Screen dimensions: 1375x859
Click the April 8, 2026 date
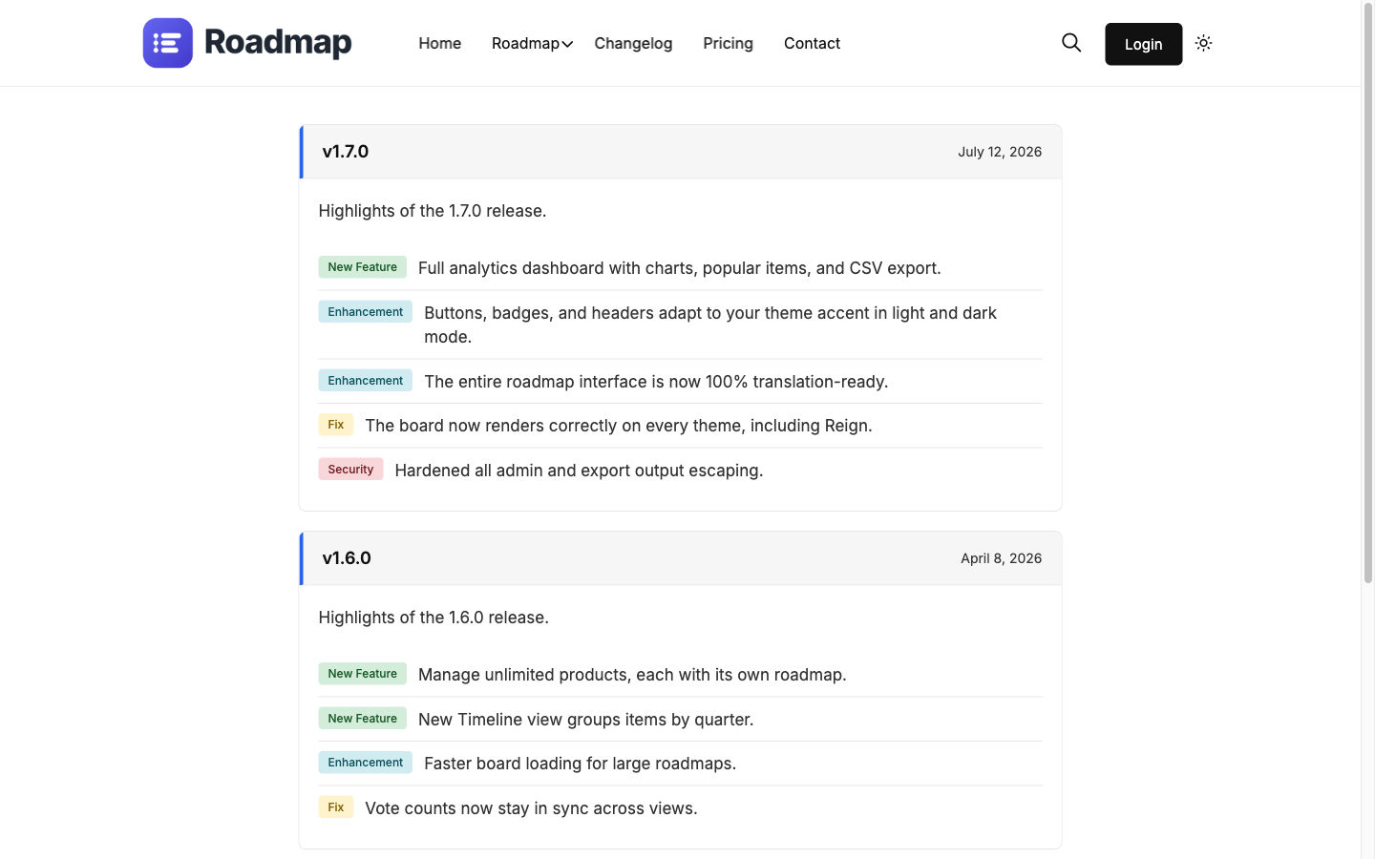point(1001,558)
